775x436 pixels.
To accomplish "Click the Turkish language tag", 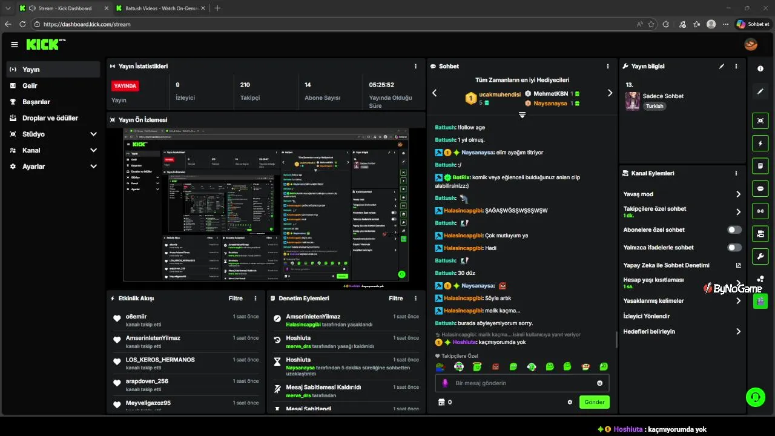I will click(x=655, y=106).
